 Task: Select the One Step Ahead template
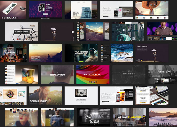click(45, 10)
